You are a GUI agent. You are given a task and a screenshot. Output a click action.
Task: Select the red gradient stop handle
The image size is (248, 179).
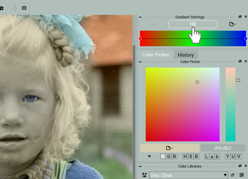click(x=140, y=39)
